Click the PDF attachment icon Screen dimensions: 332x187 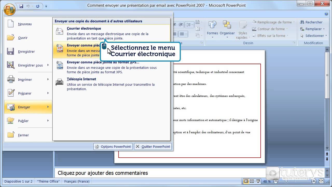tap(60, 49)
